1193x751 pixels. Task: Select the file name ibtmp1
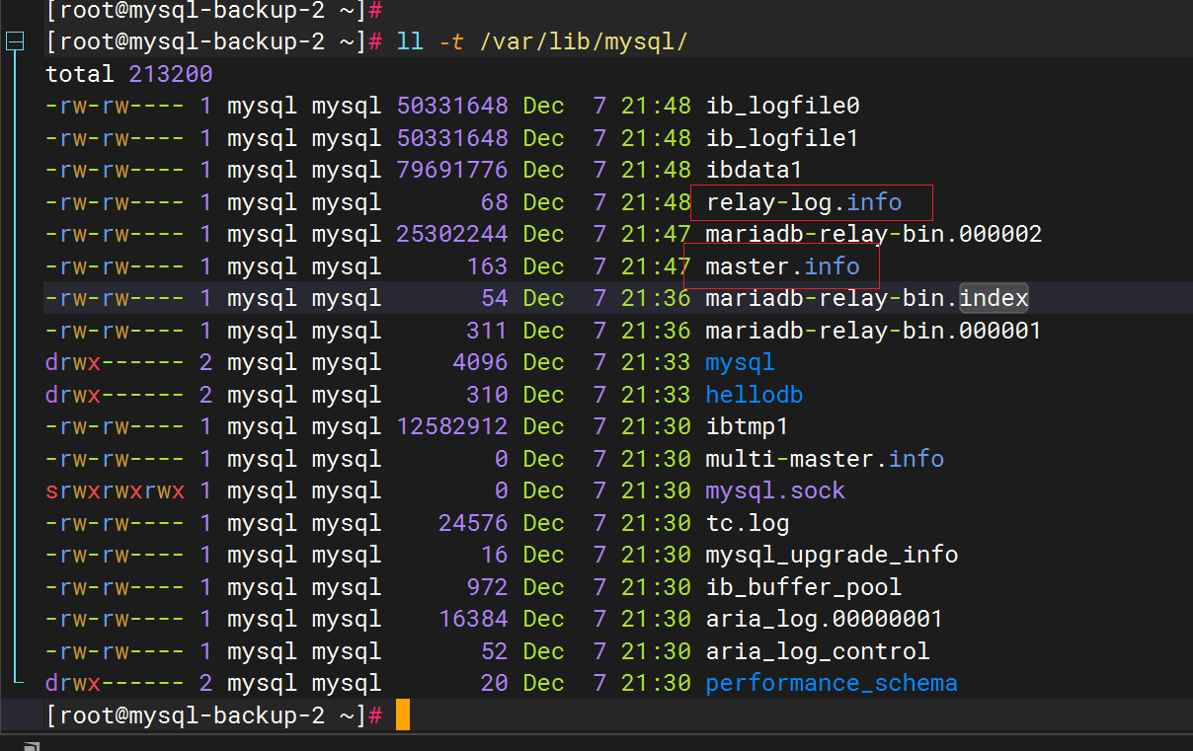point(748,426)
